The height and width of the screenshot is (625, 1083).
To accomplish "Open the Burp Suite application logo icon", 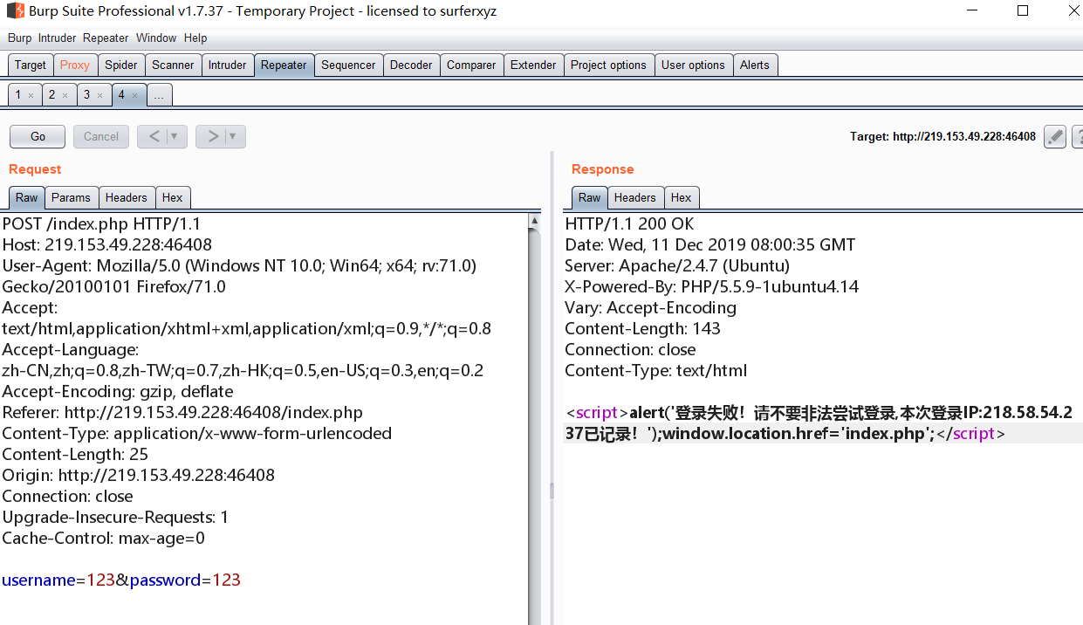I will 15,11.
